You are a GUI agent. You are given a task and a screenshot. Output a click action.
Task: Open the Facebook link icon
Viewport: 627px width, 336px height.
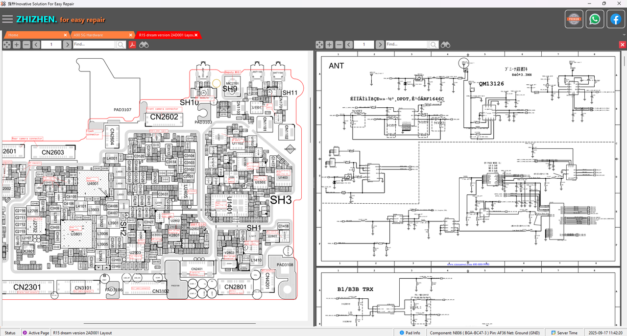tap(615, 19)
